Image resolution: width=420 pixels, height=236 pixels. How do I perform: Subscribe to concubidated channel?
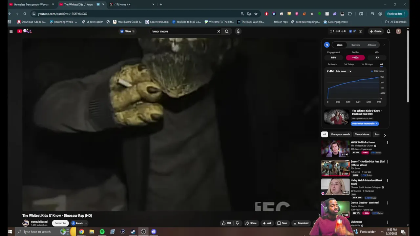60,223
